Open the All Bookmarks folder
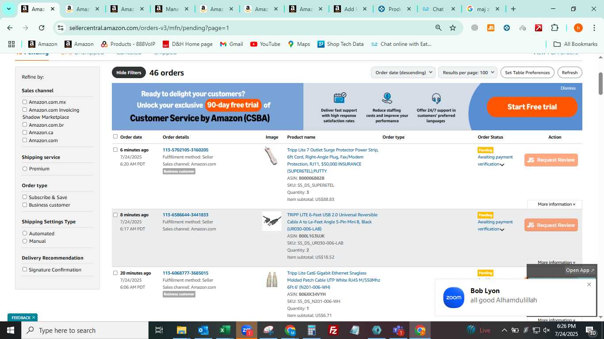This screenshot has height=339, width=604. coord(576,44)
